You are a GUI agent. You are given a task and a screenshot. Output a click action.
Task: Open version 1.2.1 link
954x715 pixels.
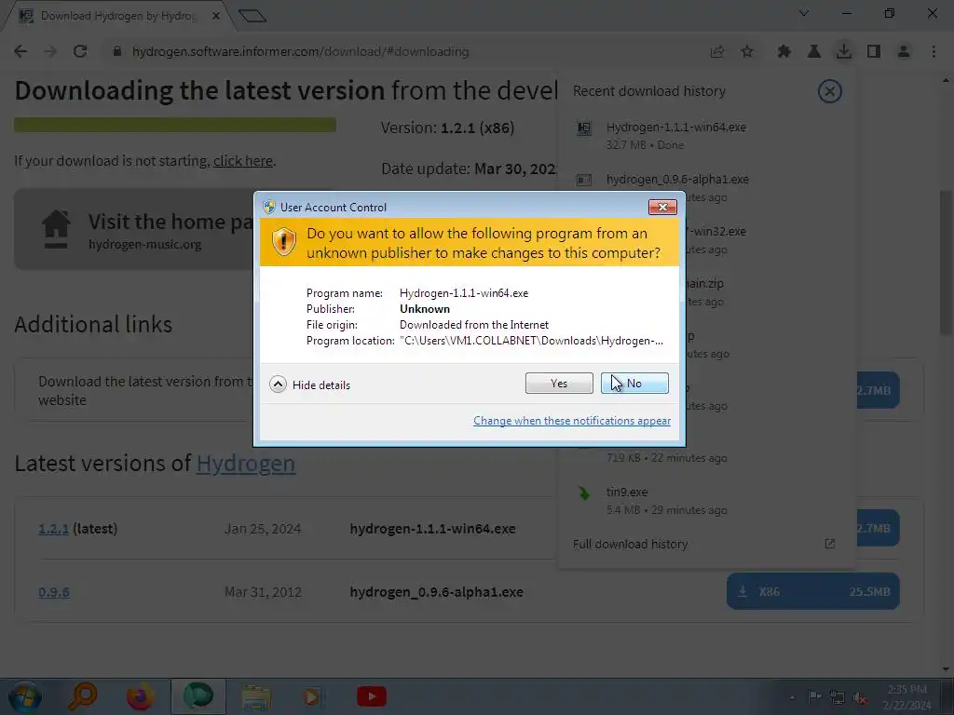click(x=53, y=529)
